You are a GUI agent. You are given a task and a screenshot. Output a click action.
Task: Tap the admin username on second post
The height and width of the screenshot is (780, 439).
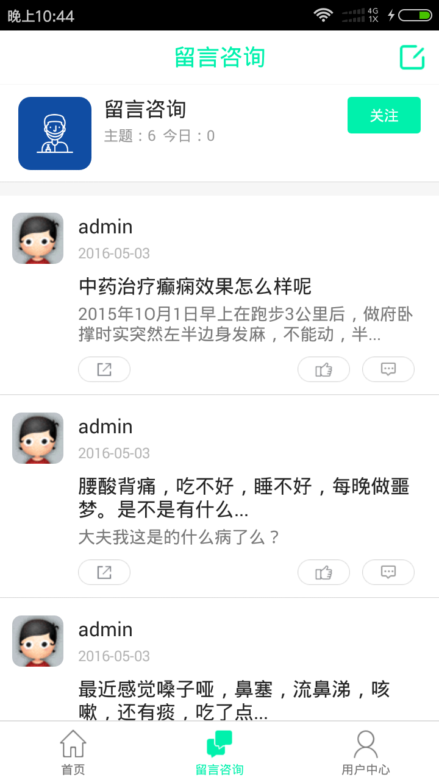tap(105, 427)
